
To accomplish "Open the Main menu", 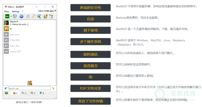I will tap(7, 12).
